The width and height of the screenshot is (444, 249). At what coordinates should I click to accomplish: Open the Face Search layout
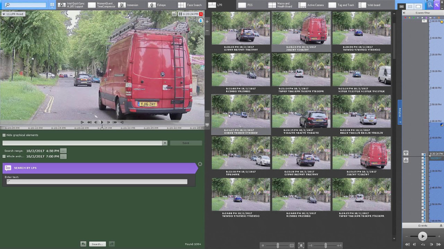tap(183, 5)
